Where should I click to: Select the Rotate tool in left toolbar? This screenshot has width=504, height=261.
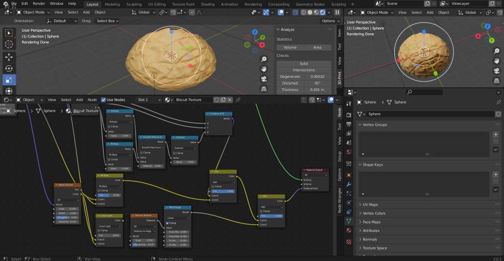click(9, 68)
